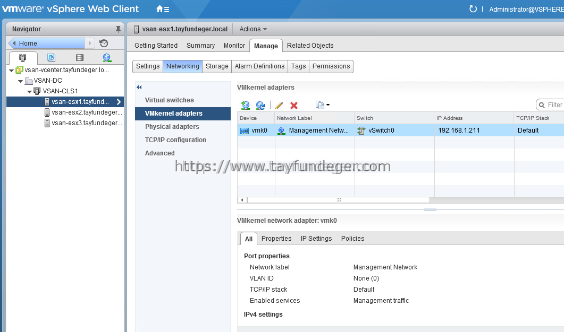Select the Related Objects tab
The width and height of the screenshot is (564, 332).
(x=310, y=46)
